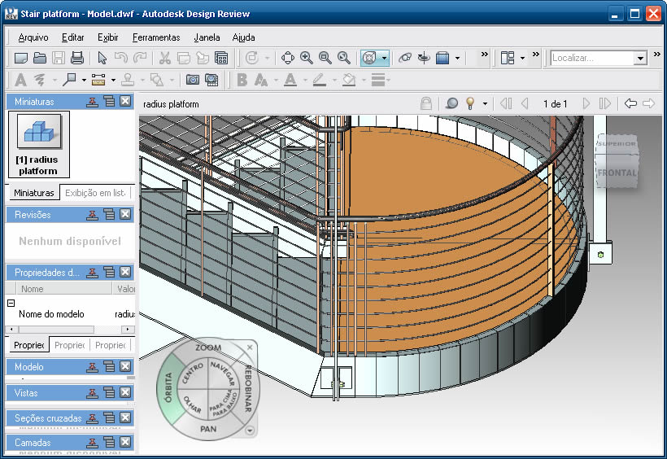
Task: Toggle auto-hide pin on Miniaturas panel
Action: (x=94, y=102)
